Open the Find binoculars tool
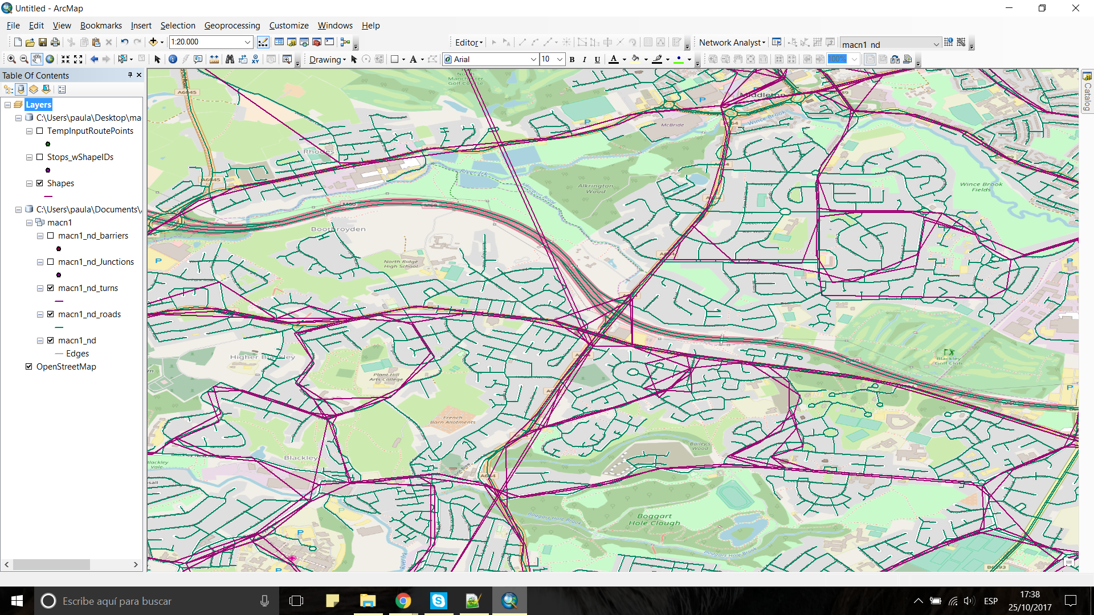1094x615 pixels. coord(230,59)
